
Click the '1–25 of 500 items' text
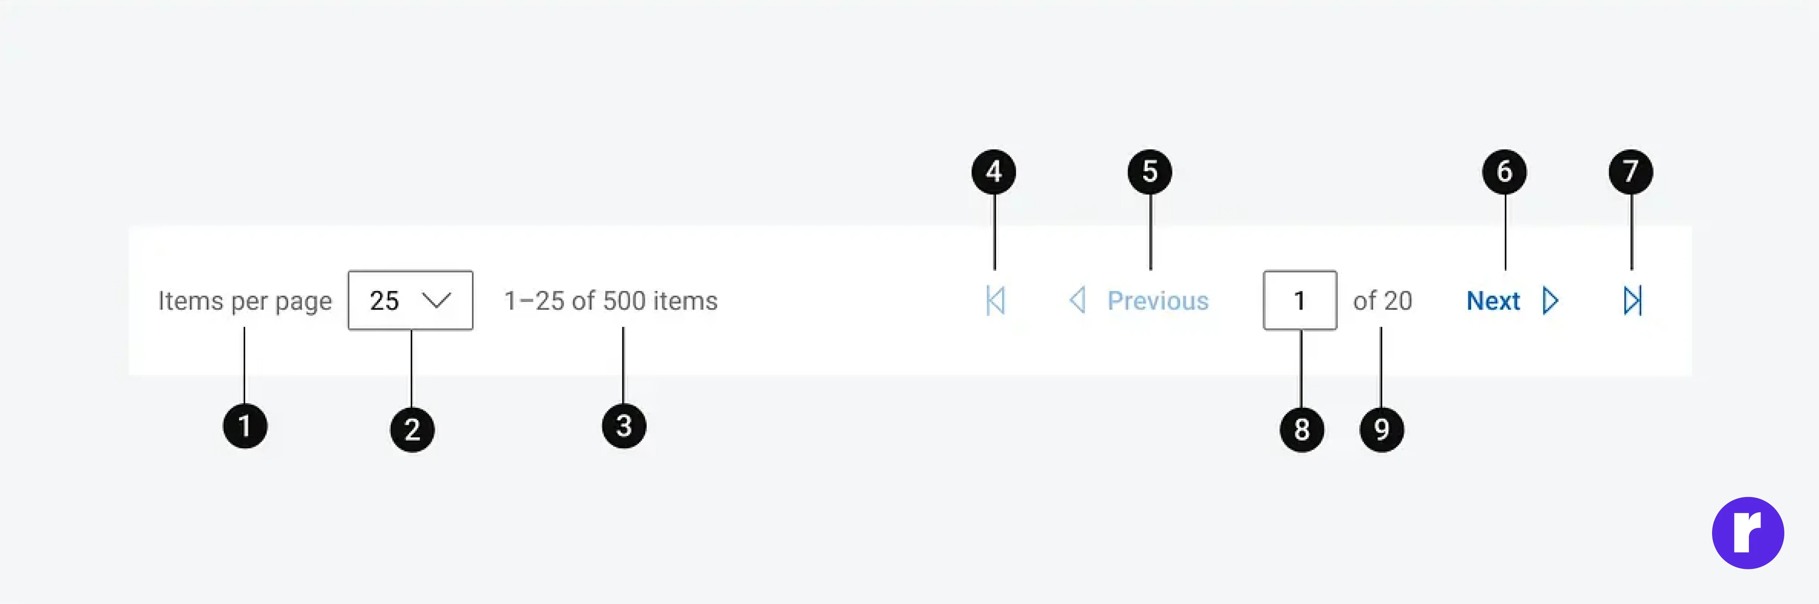pyautogui.click(x=611, y=301)
